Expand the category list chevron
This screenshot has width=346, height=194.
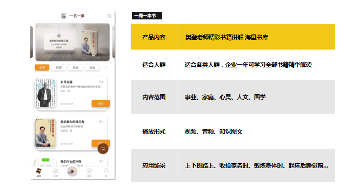pyautogui.click(x=107, y=67)
